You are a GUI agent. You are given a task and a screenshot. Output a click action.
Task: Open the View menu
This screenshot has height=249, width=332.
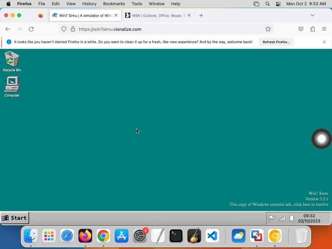point(71,4)
